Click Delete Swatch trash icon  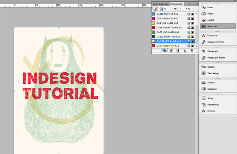192,50
